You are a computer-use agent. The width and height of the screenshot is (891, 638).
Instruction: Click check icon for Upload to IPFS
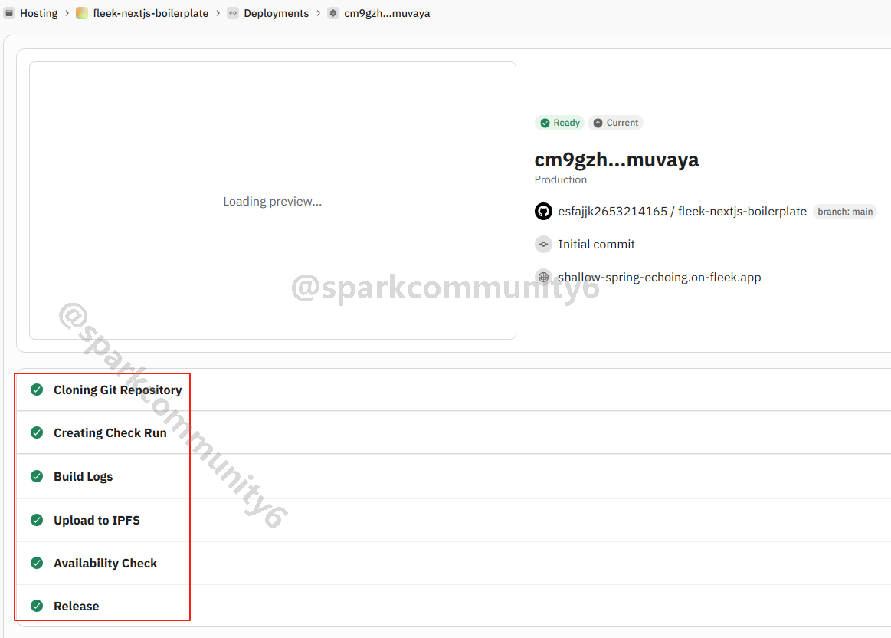pyautogui.click(x=37, y=521)
